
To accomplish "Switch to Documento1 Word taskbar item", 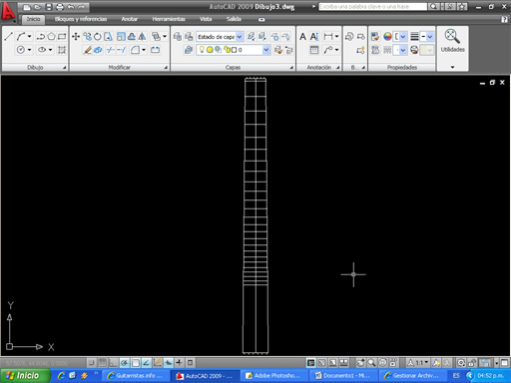I will [343, 376].
